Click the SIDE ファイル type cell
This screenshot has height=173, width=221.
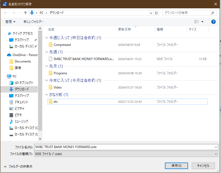[x=164, y=59]
